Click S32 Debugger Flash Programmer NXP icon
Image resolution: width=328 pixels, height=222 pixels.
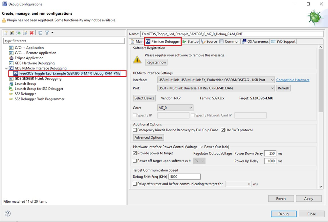coord(11,99)
